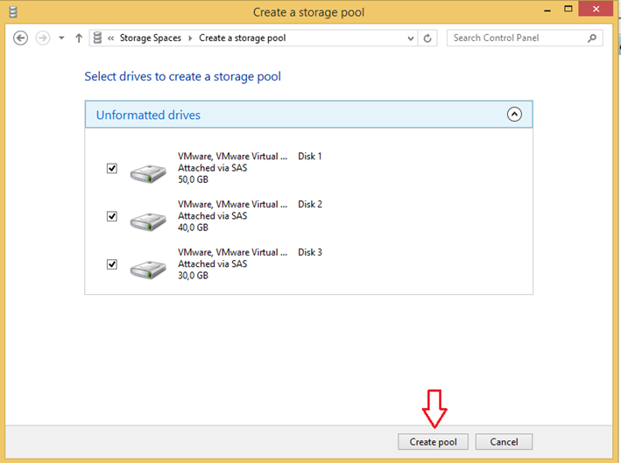Click the Storage Spaces icon in address bar
The height and width of the screenshot is (463, 621).
97,38
